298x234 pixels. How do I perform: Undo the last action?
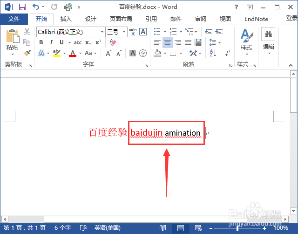[36, 7]
